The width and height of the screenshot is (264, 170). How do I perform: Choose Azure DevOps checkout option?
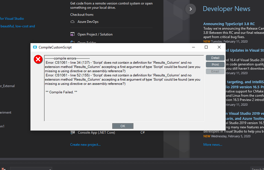coord(88,22)
